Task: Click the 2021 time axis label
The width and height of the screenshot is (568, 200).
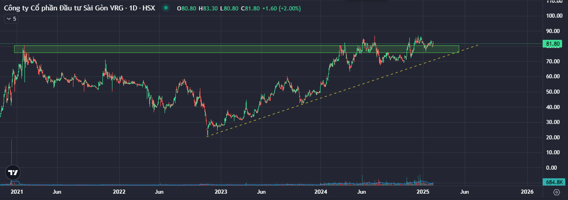Action: pyautogui.click(x=17, y=192)
